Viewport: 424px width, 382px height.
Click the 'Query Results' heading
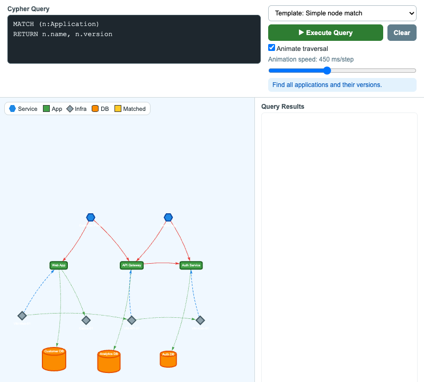[x=282, y=107]
